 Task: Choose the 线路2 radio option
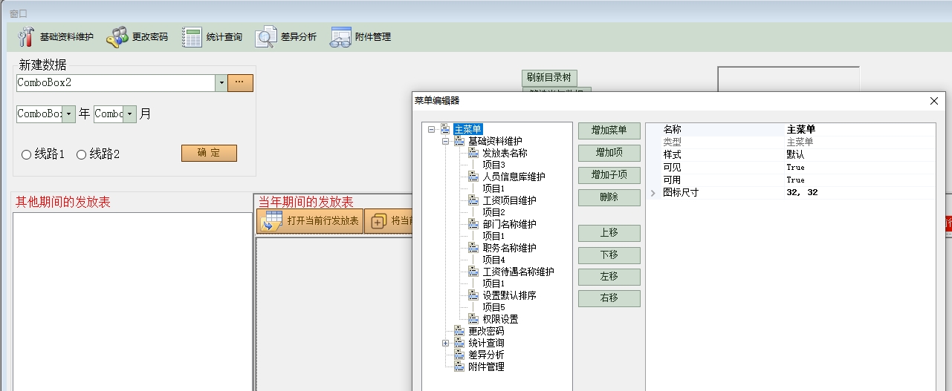[x=82, y=154]
